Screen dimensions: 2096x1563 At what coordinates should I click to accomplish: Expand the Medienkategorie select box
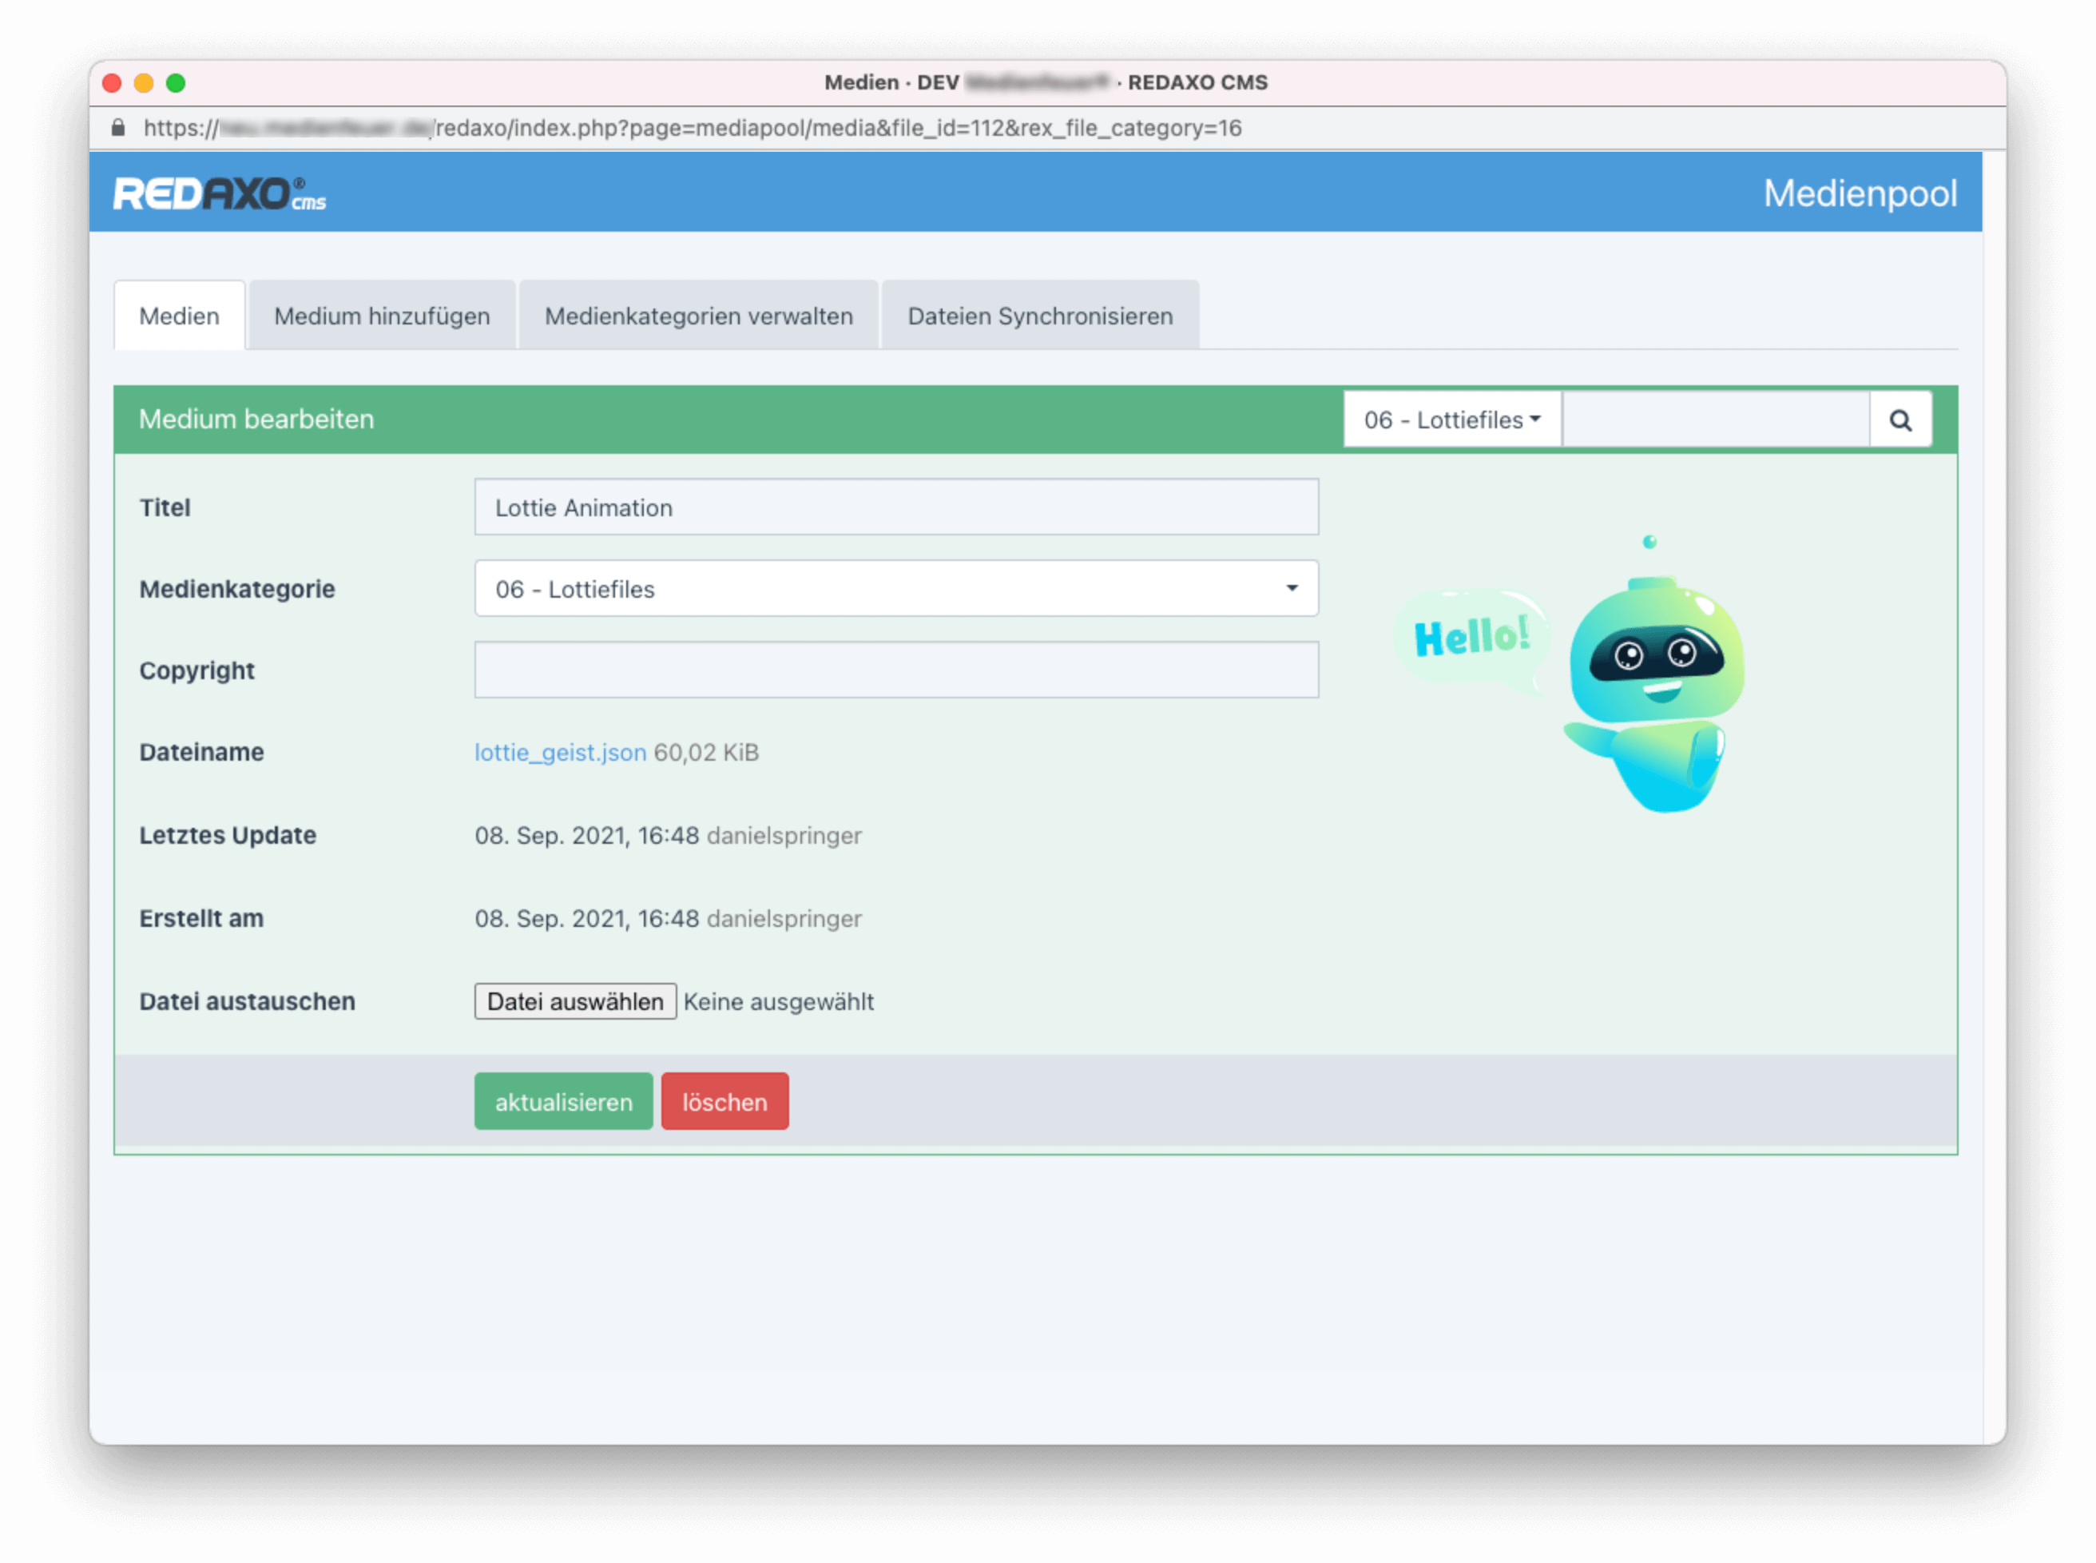point(895,588)
